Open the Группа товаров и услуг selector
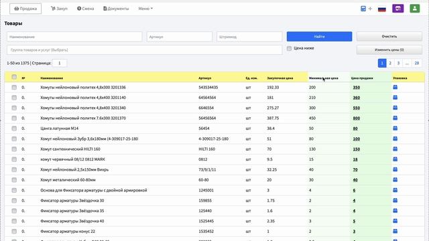429x241 pixels. click(145, 50)
